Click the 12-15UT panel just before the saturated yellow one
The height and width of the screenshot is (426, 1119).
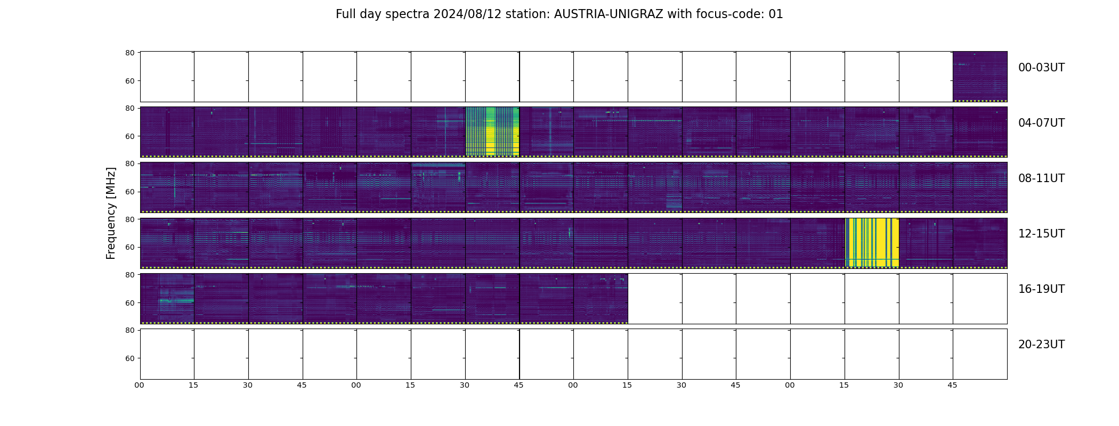tap(817, 243)
